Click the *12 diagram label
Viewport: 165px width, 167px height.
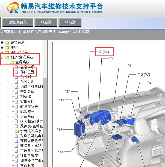tap(68, 92)
